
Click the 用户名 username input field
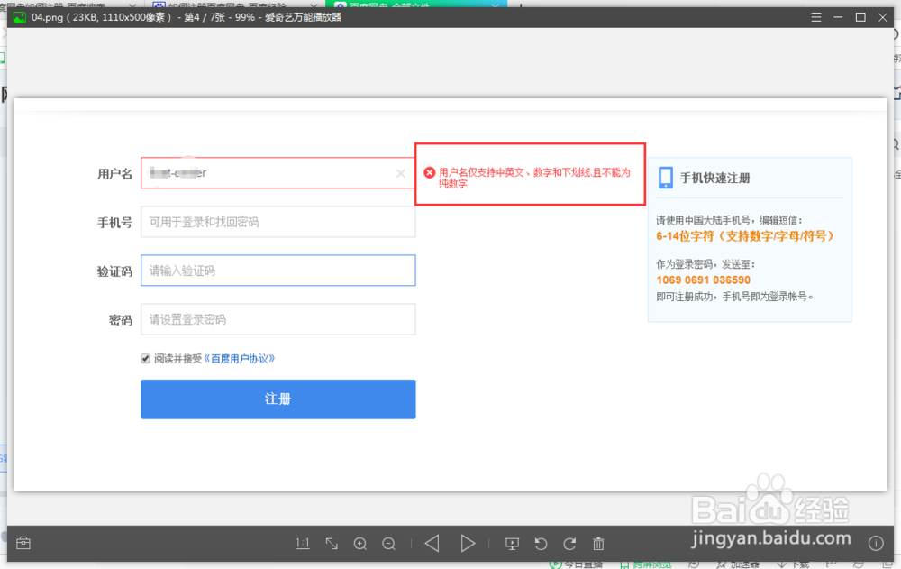tap(278, 172)
